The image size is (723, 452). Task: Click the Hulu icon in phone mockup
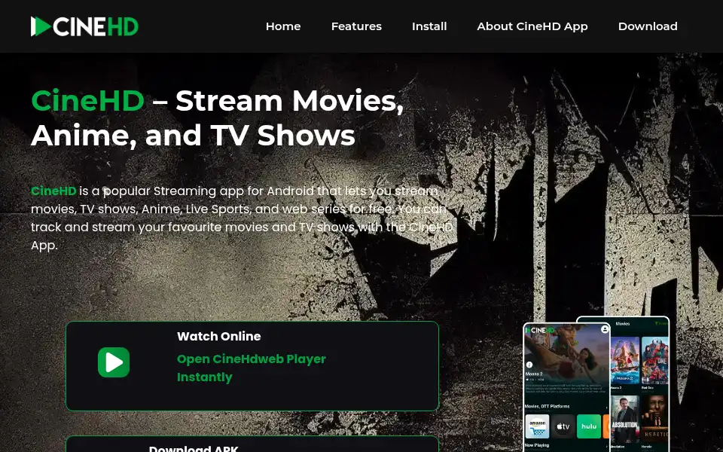coord(589,426)
